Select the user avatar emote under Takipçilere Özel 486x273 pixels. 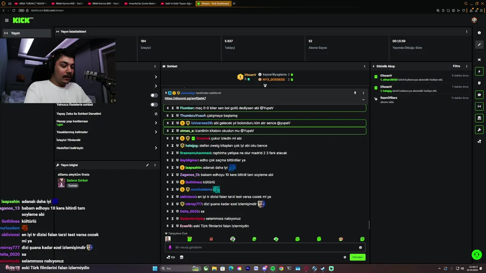168,239
